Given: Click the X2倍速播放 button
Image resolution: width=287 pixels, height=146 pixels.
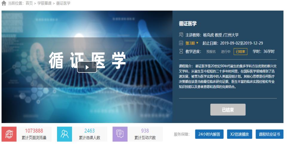Looking at the screenshot, I should point(240,134).
